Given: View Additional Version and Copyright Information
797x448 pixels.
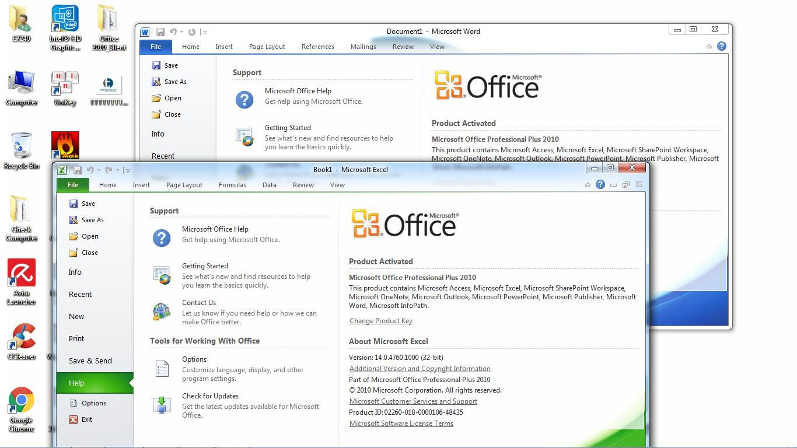Looking at the screenshot, I should (420, 368).
